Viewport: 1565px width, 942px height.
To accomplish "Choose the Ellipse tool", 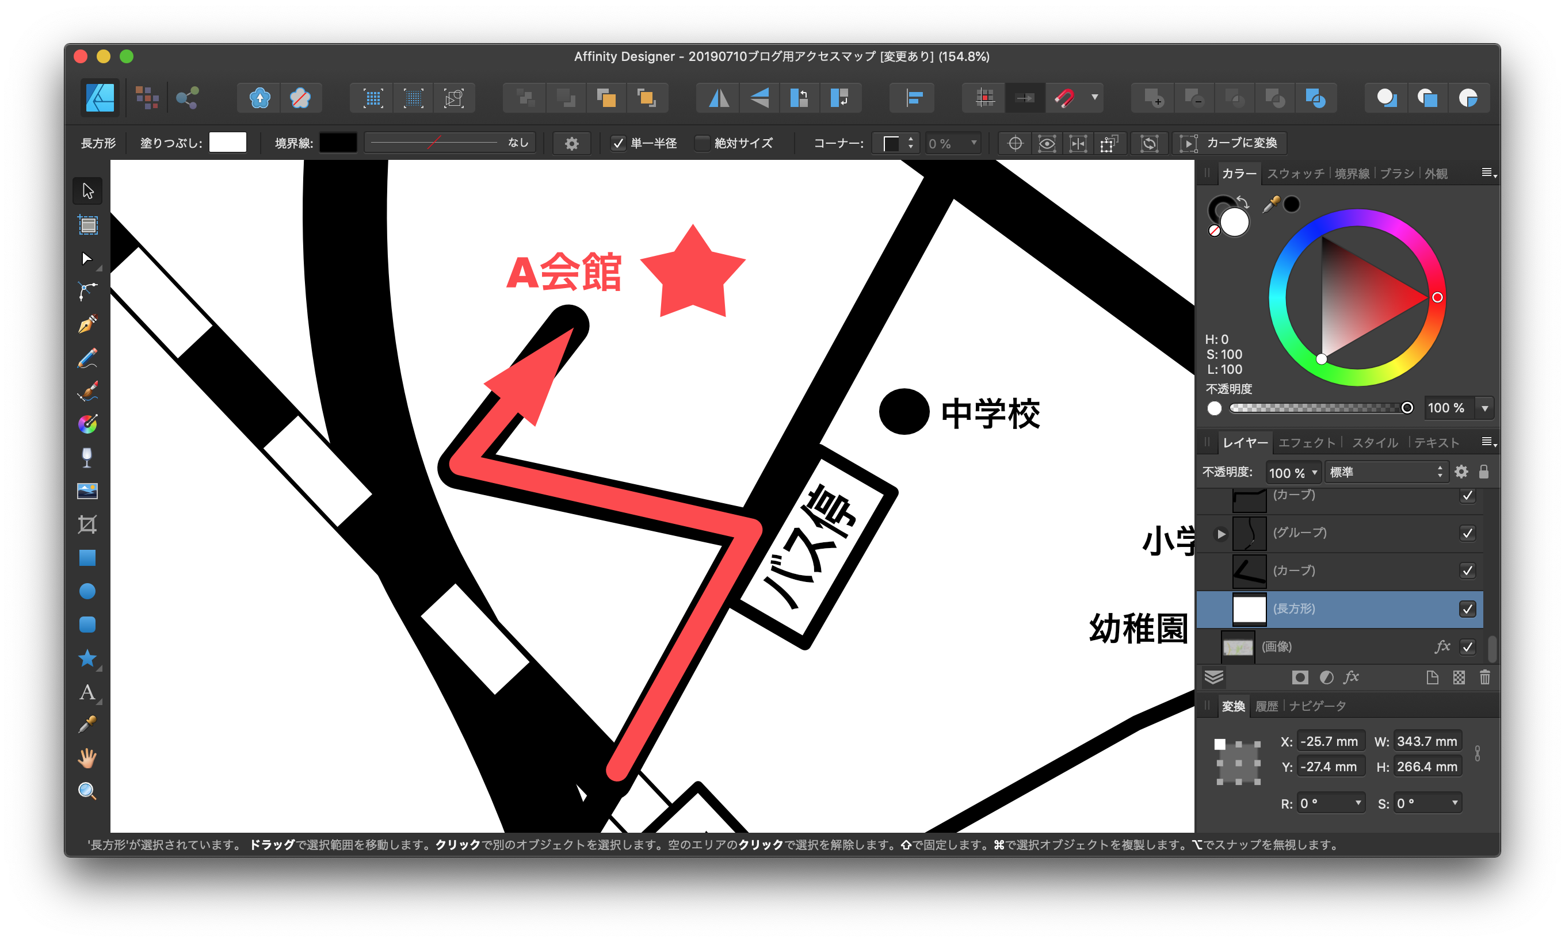I will coord(87,591).
